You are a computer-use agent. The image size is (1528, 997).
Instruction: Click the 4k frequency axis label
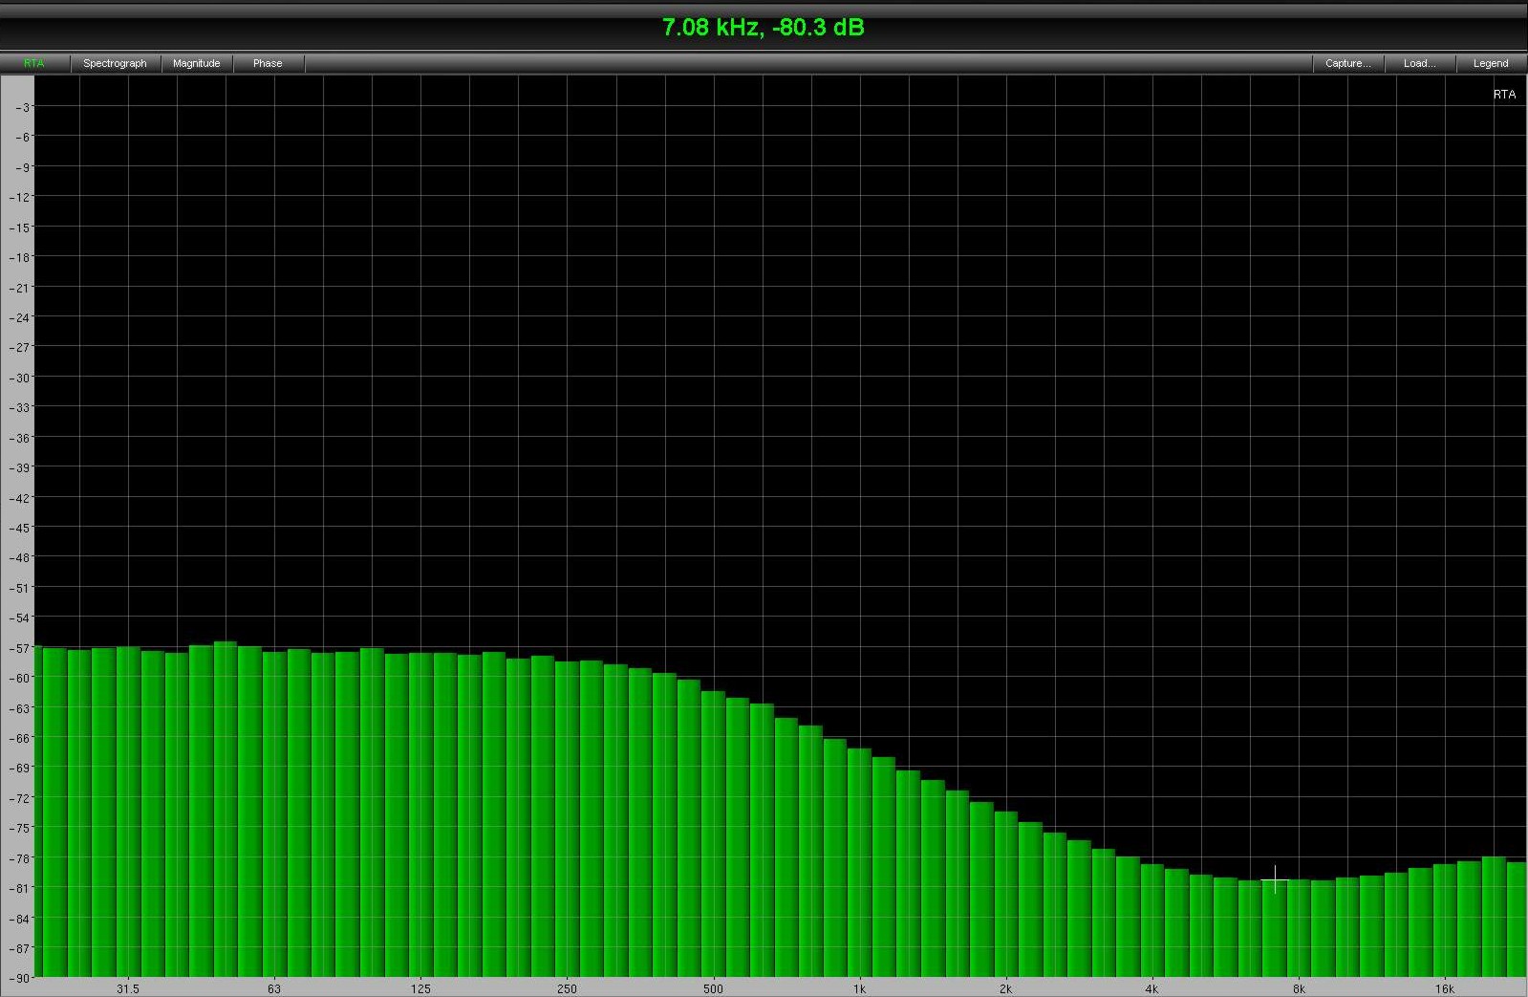point(1151,988)
